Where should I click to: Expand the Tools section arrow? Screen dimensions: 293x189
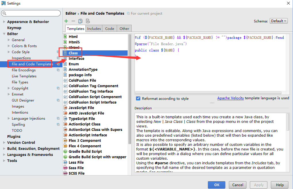(x=4, y=161)
